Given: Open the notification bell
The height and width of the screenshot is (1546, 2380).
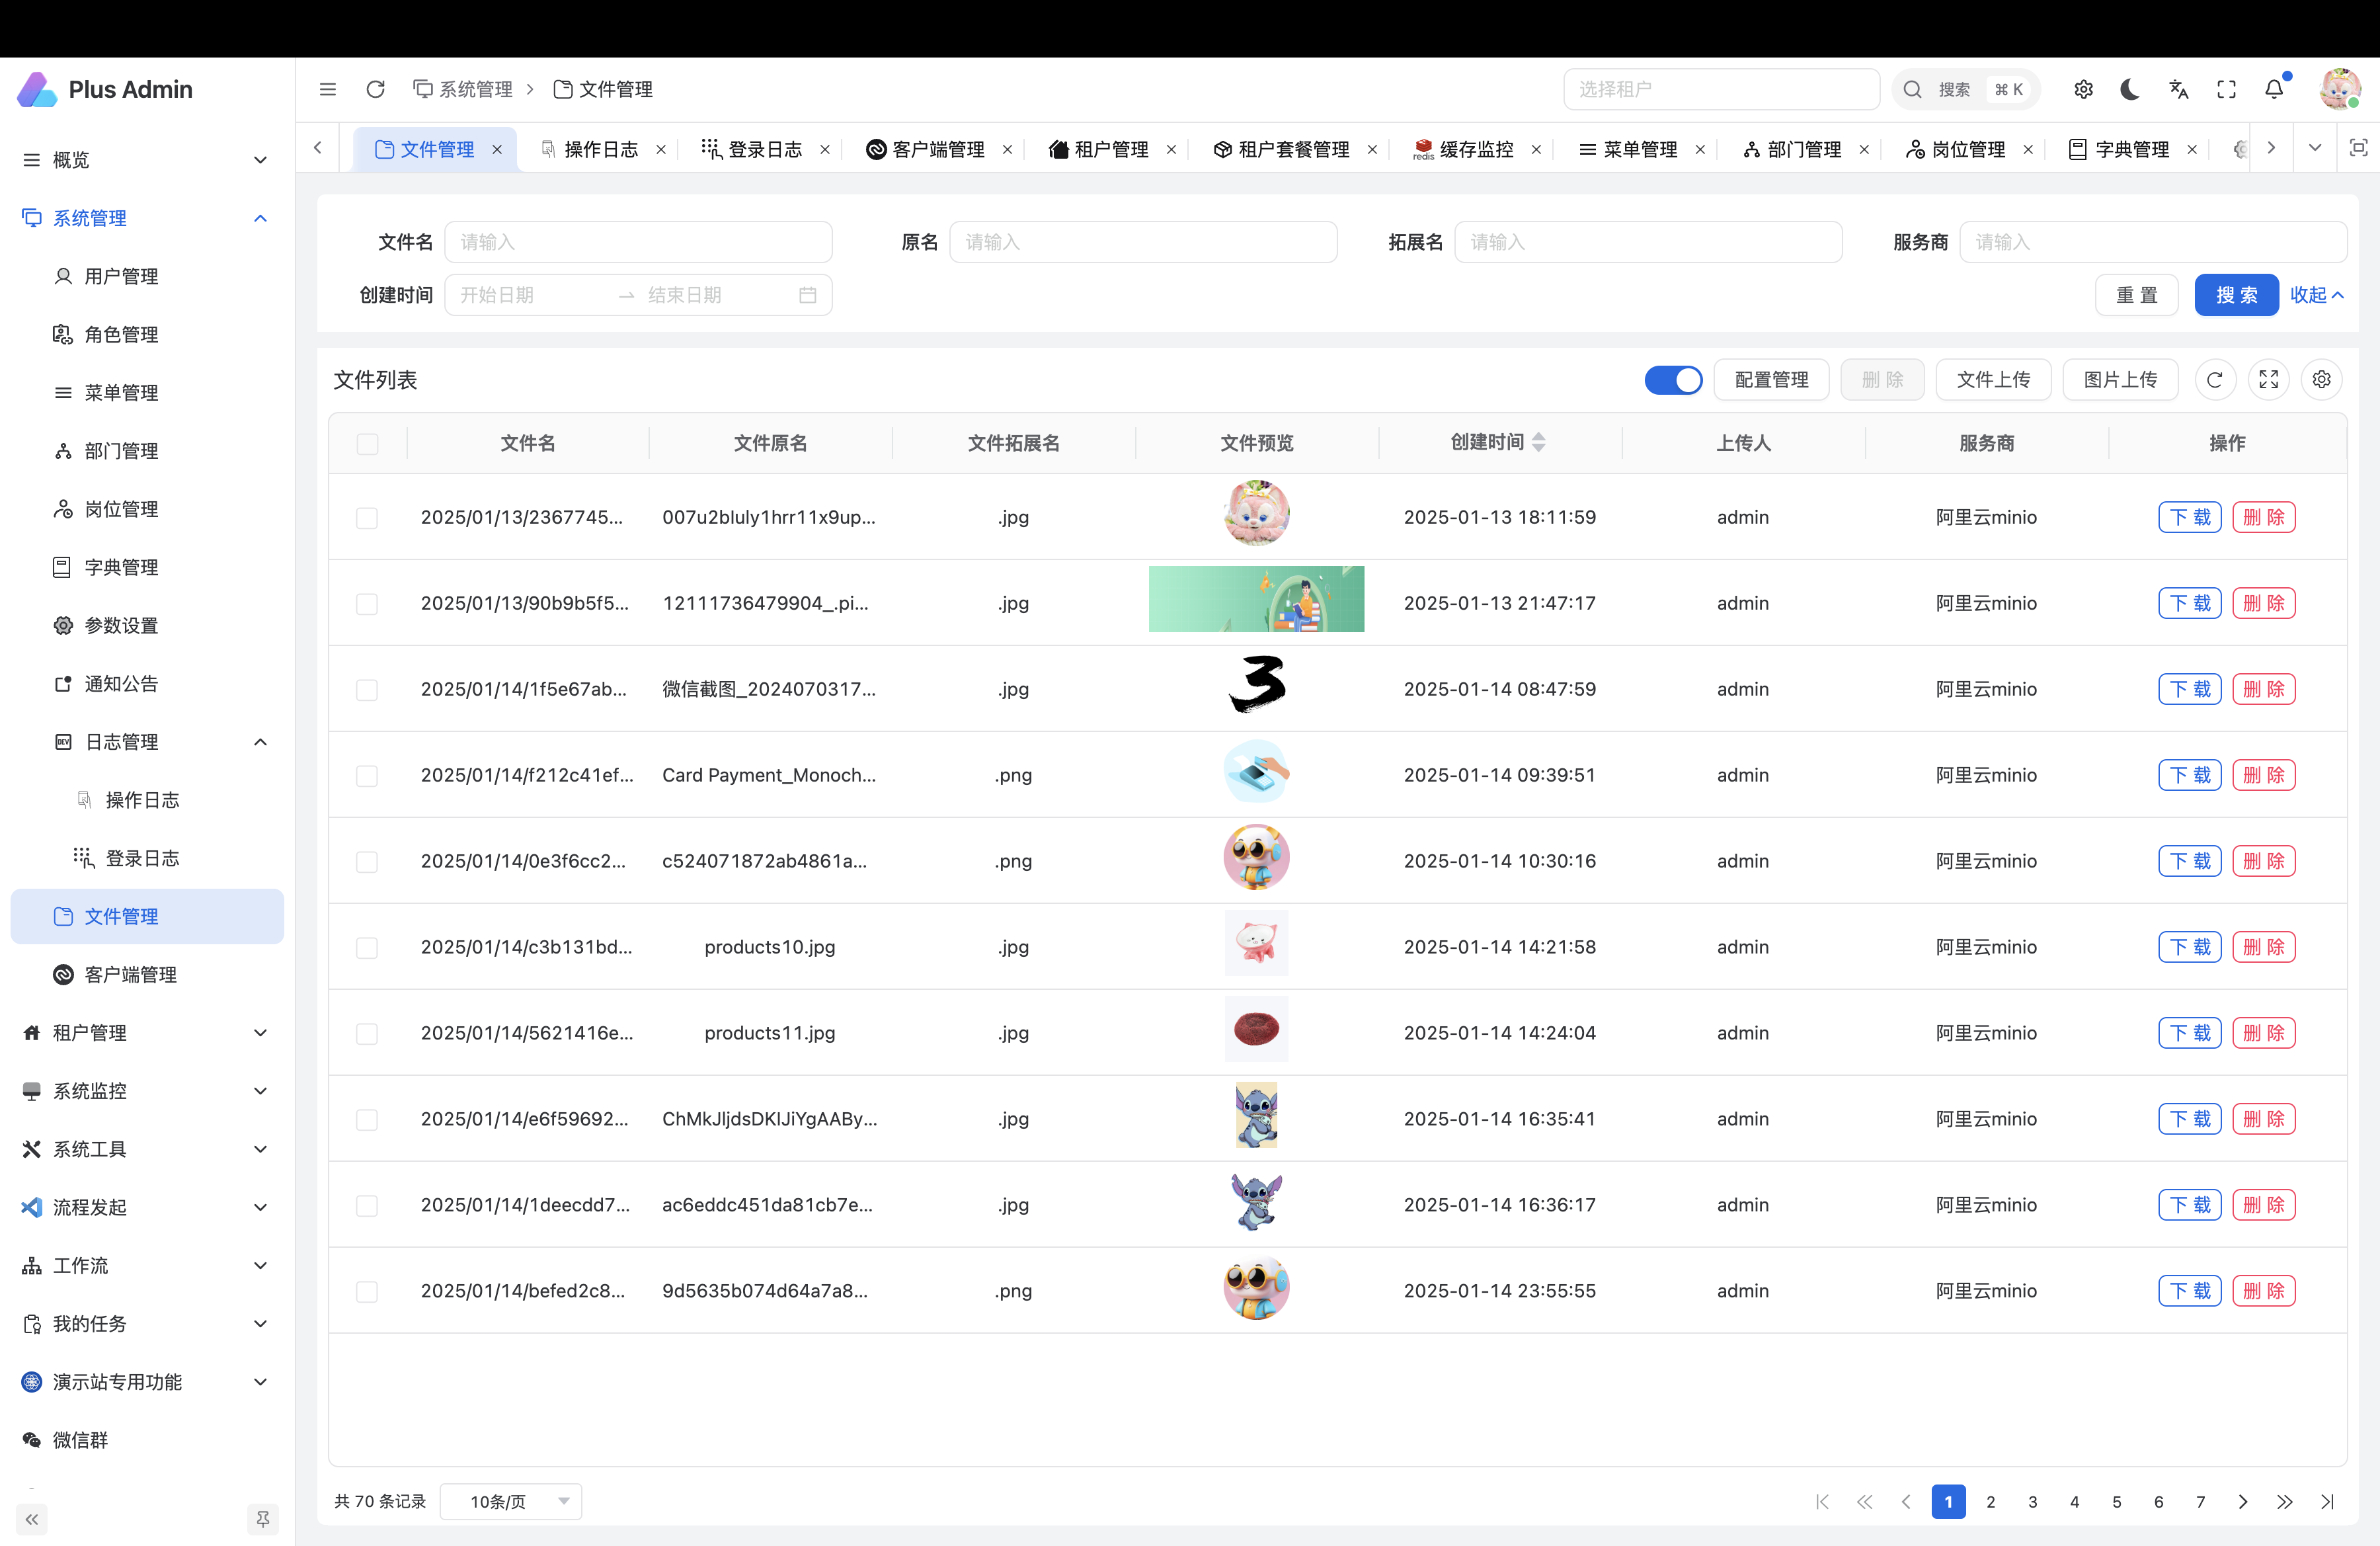Looking at the screenshot, I should 2274,90.
